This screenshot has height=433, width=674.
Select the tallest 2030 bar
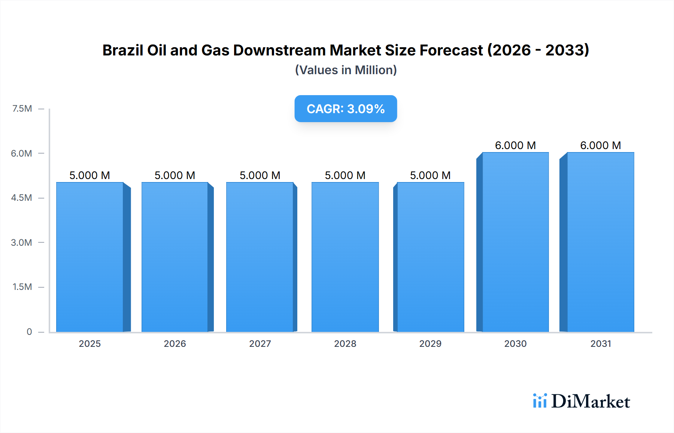coord(515,243)
